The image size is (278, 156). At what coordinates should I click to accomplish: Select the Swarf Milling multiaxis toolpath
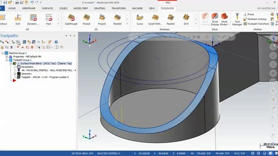155,19
